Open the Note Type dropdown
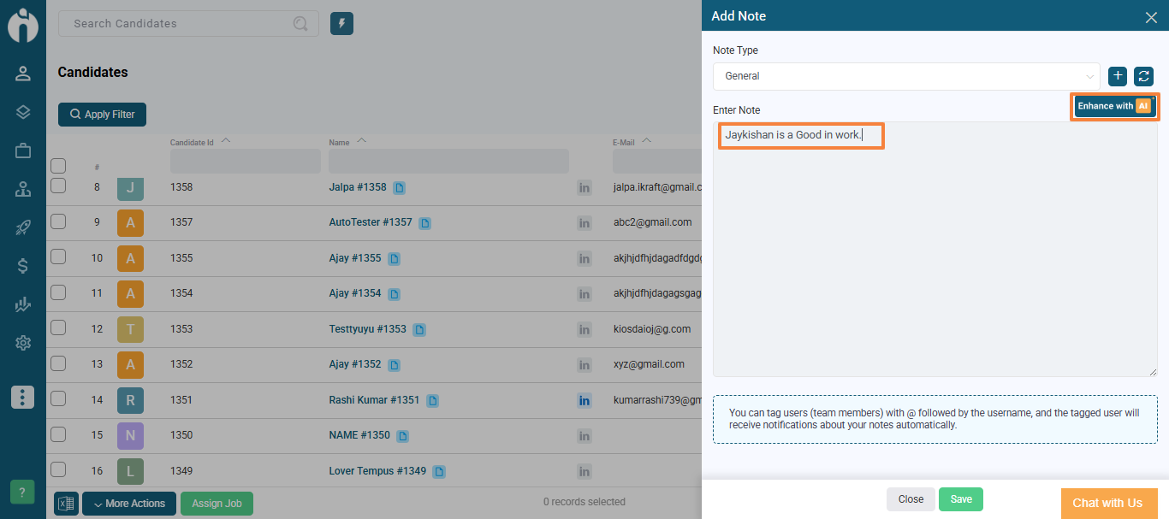Image resolution: width=1169 pixels, height=519 pixels. (x=906, y=76)
